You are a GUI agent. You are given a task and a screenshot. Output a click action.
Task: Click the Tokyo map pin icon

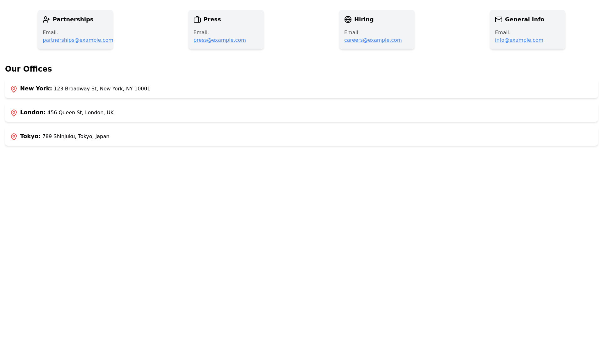pos(14,137)
